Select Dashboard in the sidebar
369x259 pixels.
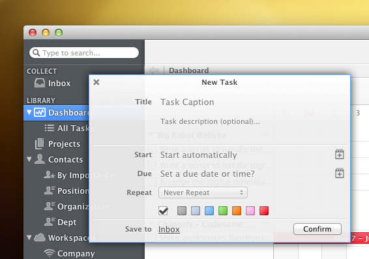pos(68,113)
